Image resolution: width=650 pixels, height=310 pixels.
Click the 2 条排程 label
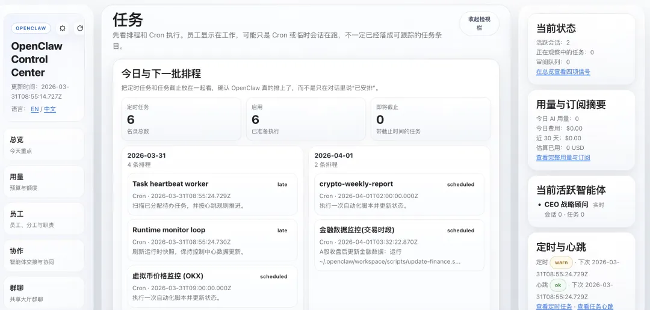point(326,164)
